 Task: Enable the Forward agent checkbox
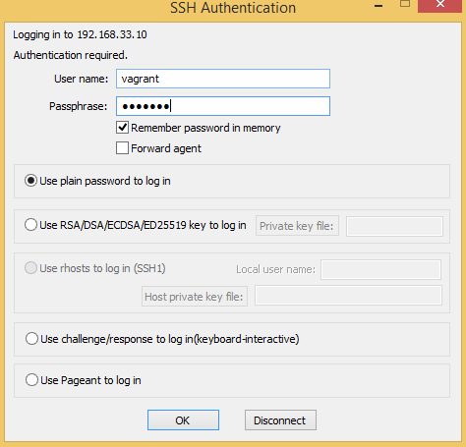point(122,148)
